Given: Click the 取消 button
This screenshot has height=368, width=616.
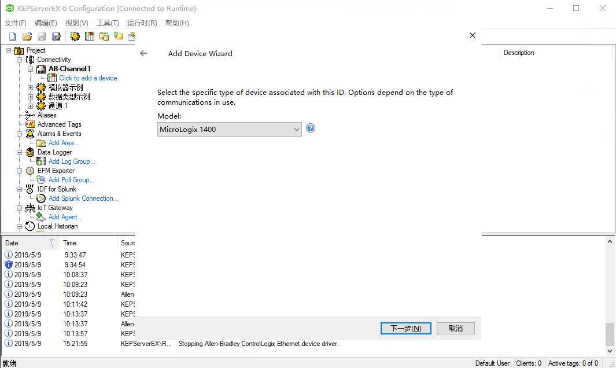Looking at the screenshot, I should coord(456,328).
